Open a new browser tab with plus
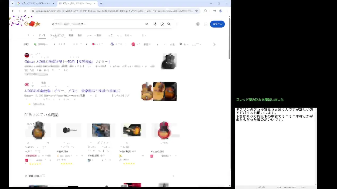The height and width of the screenshot is (189, 337). coord(101,3)
